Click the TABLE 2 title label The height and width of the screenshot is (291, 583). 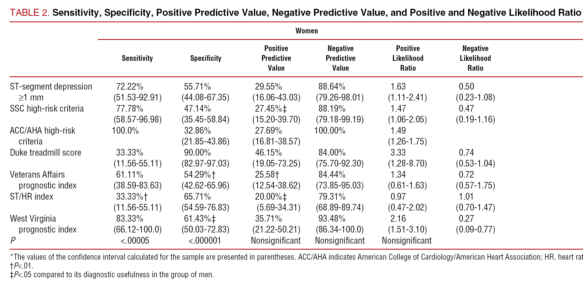pyautogui.click(x=30, y=12)
